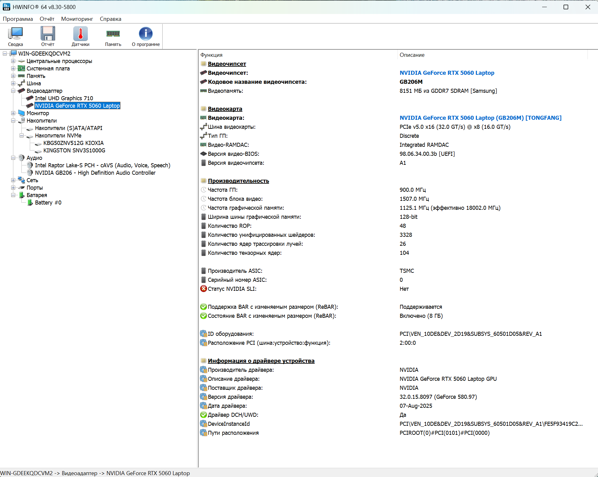Open the Справка menu

110,19
